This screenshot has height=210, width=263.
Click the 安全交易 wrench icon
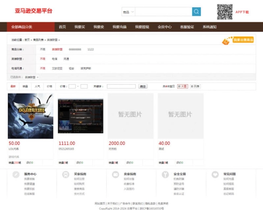click(x=165, y=175)
